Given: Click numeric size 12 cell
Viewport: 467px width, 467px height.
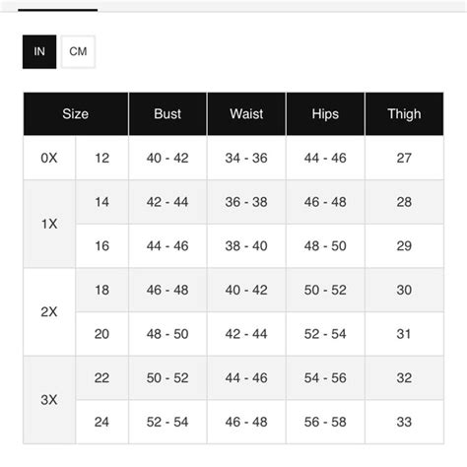Looking at the screenshot, I should coord(101,158).
